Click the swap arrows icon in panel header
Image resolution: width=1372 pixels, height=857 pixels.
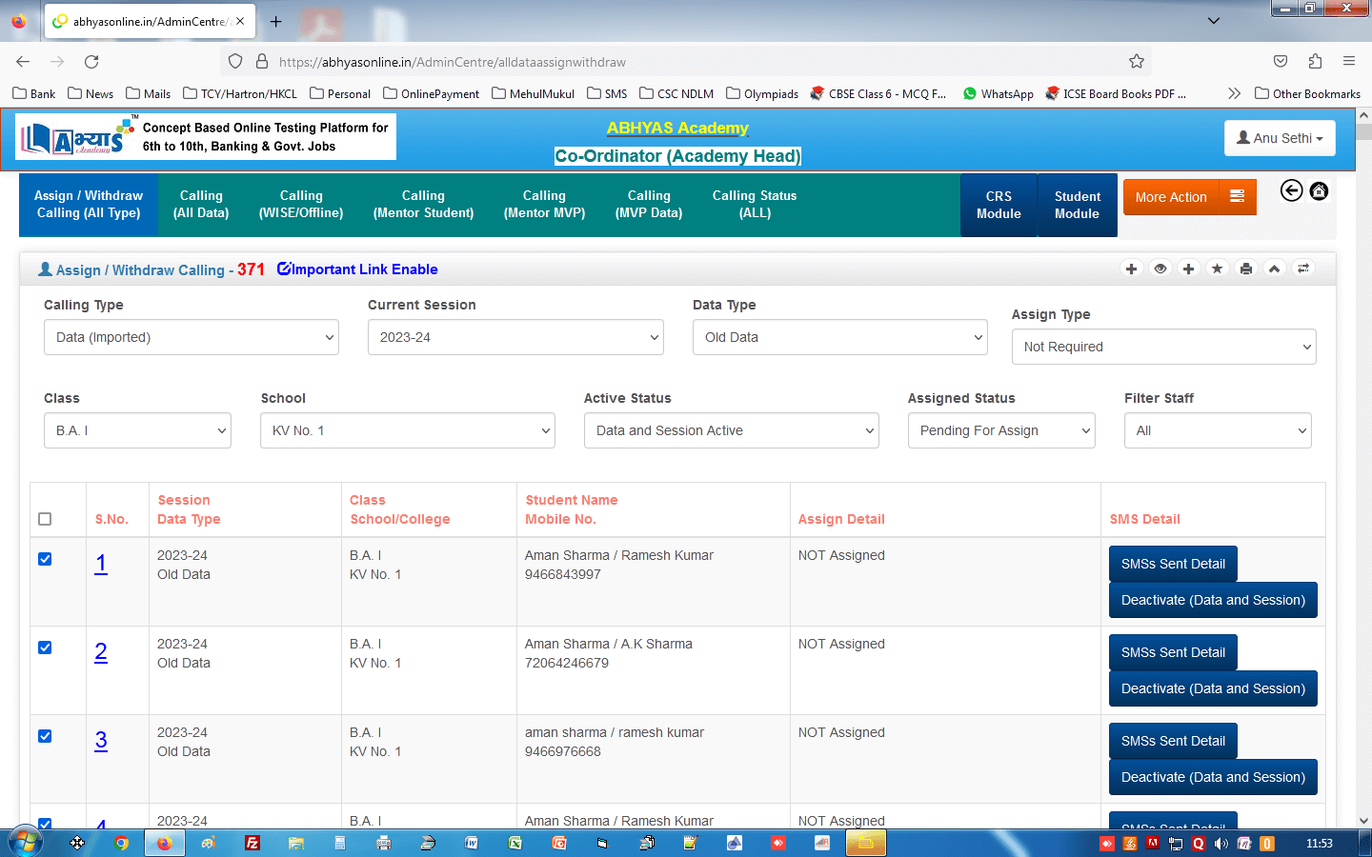pyautogui.click(x=1302, y=269)
